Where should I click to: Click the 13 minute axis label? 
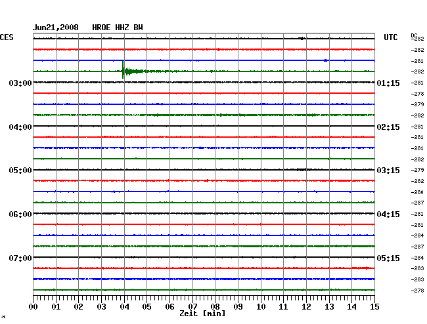329,306
